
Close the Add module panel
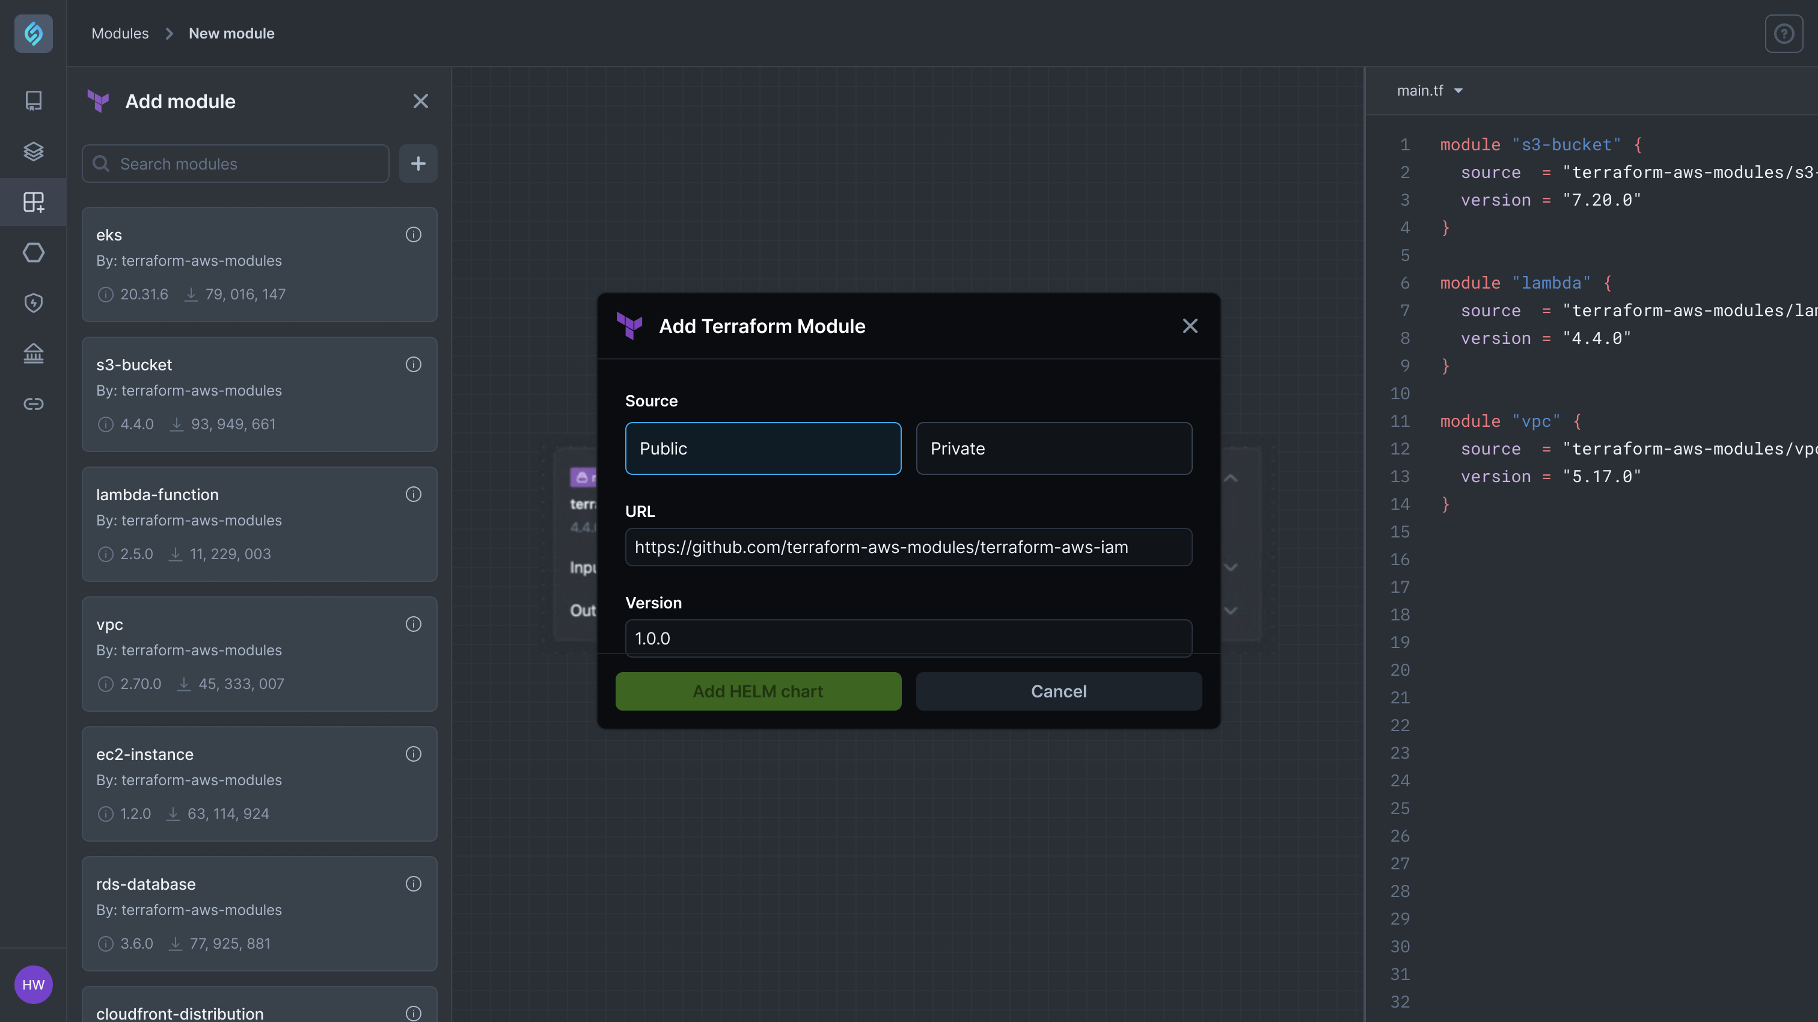tap(421, 101)
